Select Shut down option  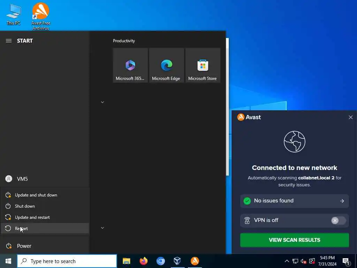45,206
